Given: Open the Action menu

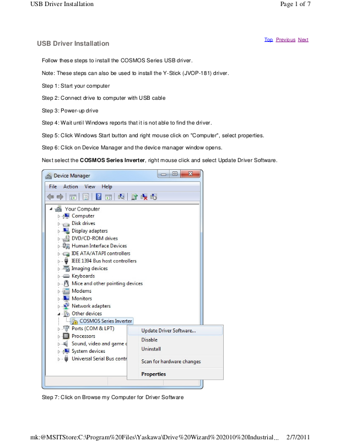Looking at the screenshot, I should (71, 187).
